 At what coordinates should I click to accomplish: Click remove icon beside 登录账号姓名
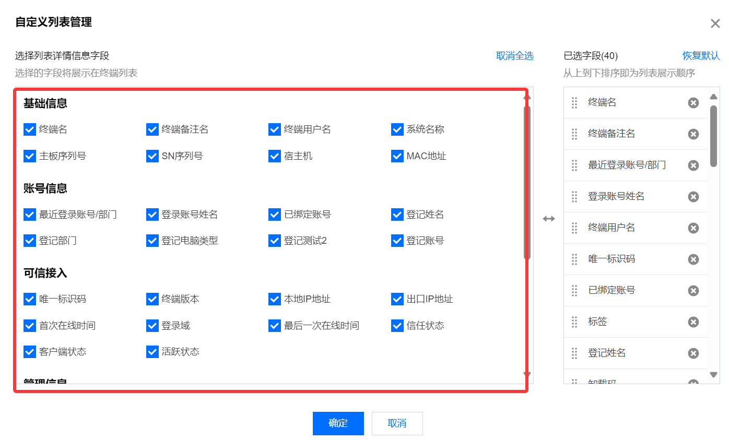(693, 197)
